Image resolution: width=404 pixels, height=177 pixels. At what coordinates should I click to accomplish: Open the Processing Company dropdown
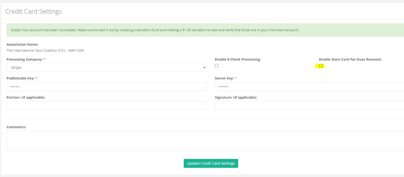click(x=107, y=68)
